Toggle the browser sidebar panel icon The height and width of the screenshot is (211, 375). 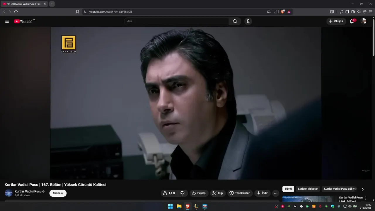click(347, 12)
